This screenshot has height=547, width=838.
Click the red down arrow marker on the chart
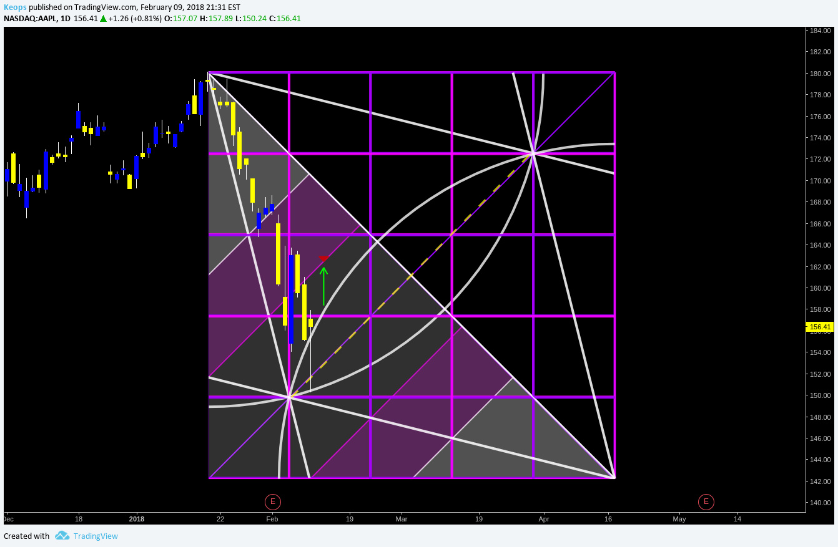click(x=323, y=259)
